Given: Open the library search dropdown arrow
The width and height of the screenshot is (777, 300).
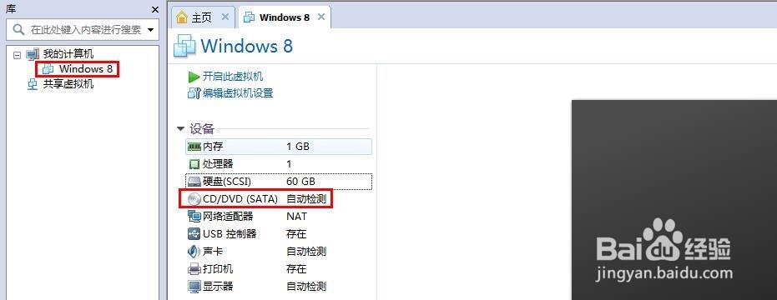Looking at the screenshot, I should coord(150,30).
